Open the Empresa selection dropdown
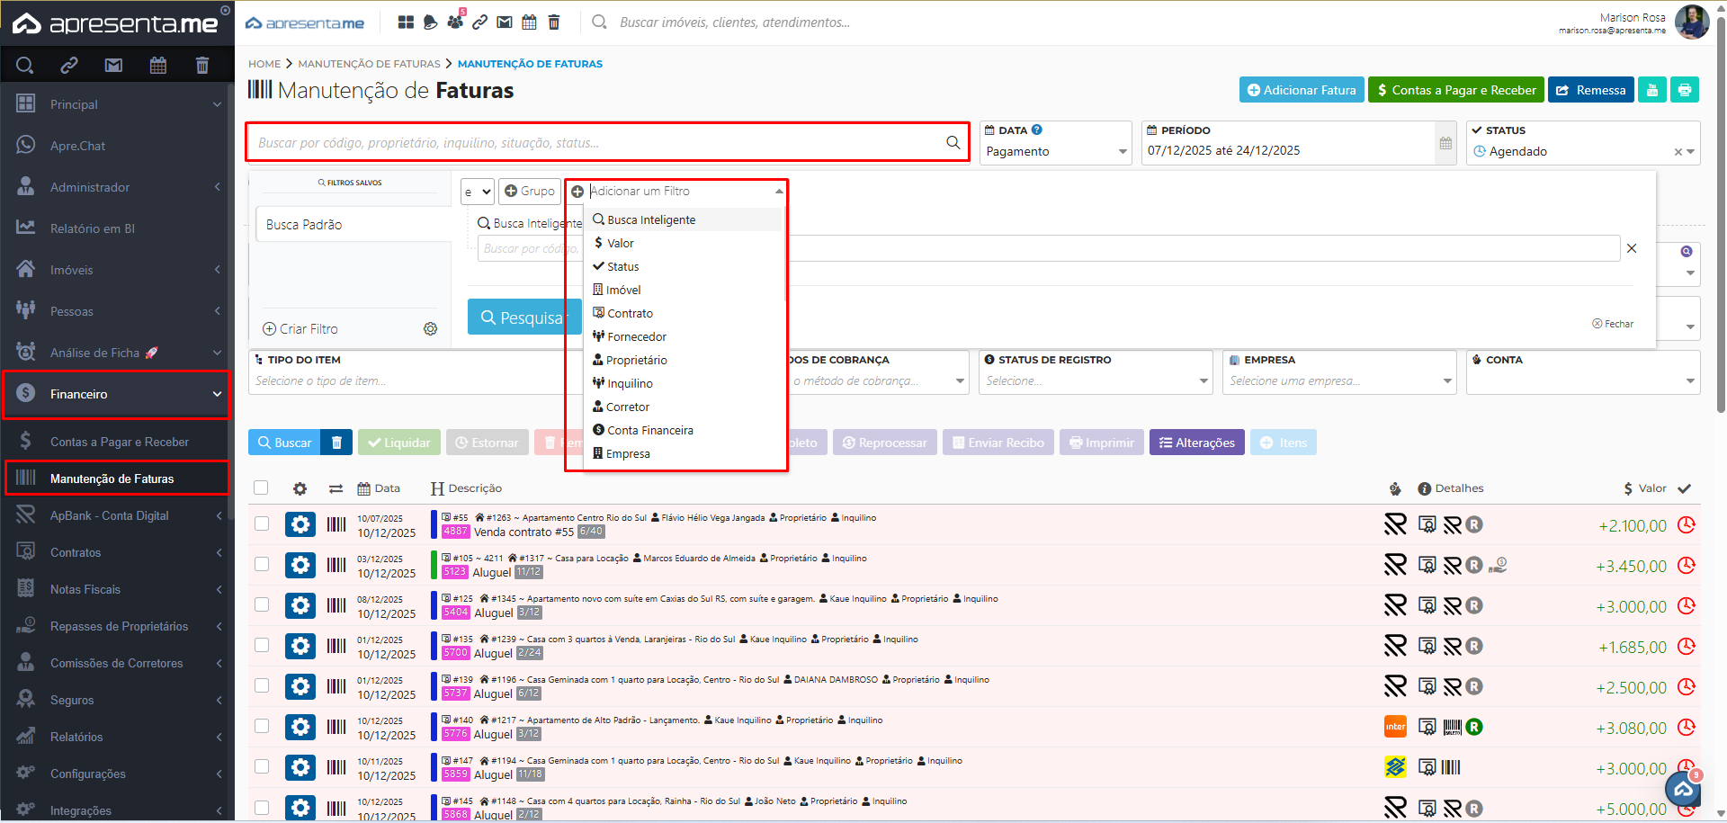 tap(1338, 381)
